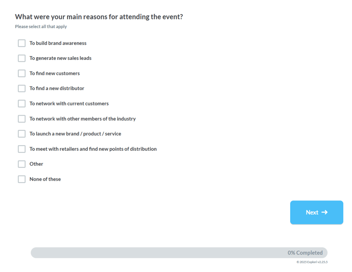Check the 'To meet with retailers' checkbox
This screenshot has height=272, width=352.
22,149
